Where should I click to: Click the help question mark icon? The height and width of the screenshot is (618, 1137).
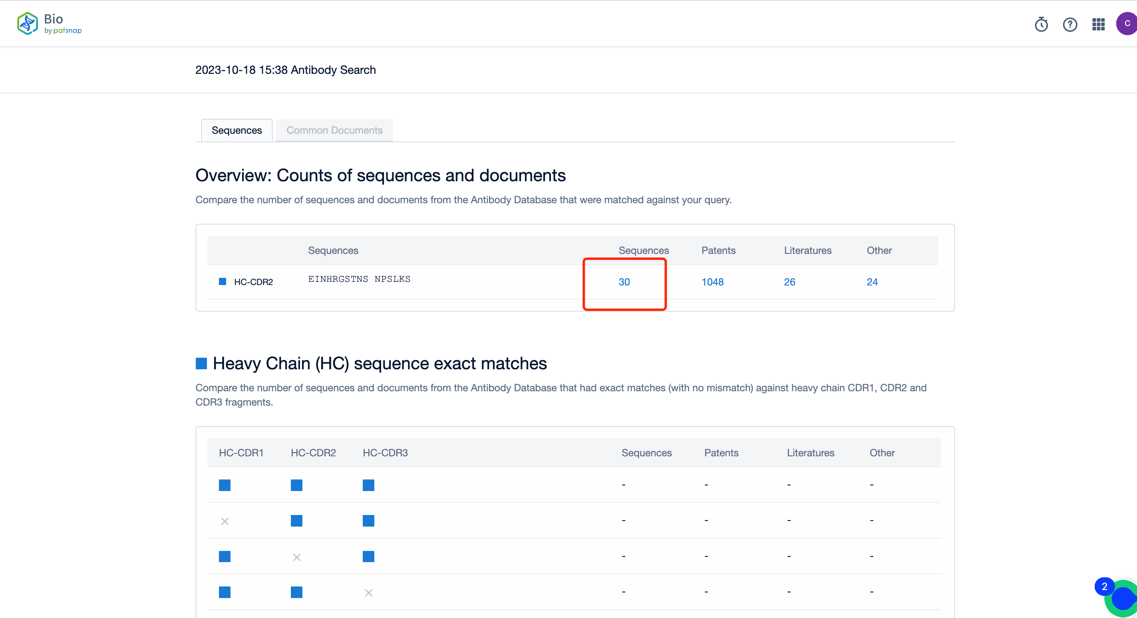1070,24
